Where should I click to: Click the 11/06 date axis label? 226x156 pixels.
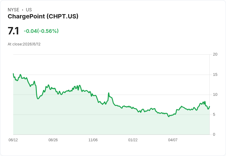tap(93, 140)
